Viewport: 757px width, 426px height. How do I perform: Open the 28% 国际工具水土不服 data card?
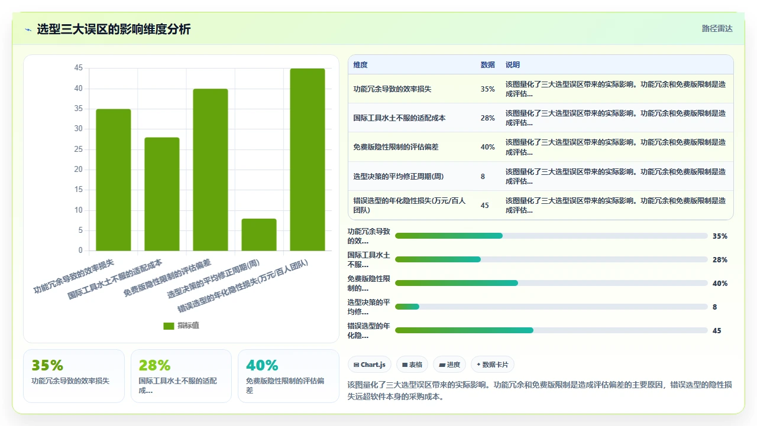(x=181, y=376)
